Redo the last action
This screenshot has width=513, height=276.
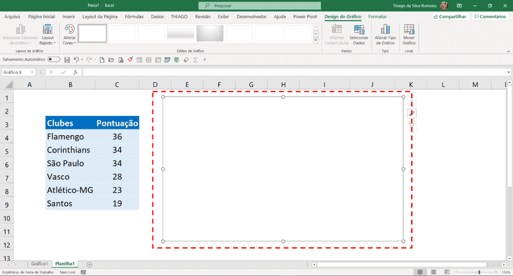(89, 60)
